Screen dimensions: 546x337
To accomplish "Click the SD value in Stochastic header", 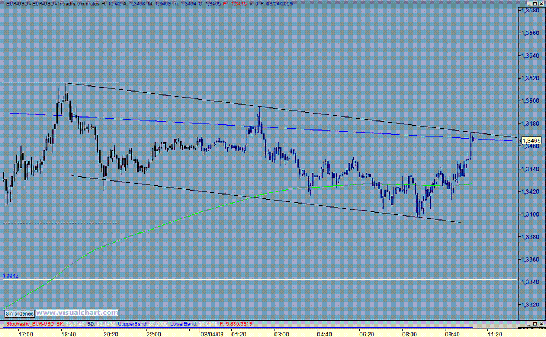I will (x=106, y=324).
